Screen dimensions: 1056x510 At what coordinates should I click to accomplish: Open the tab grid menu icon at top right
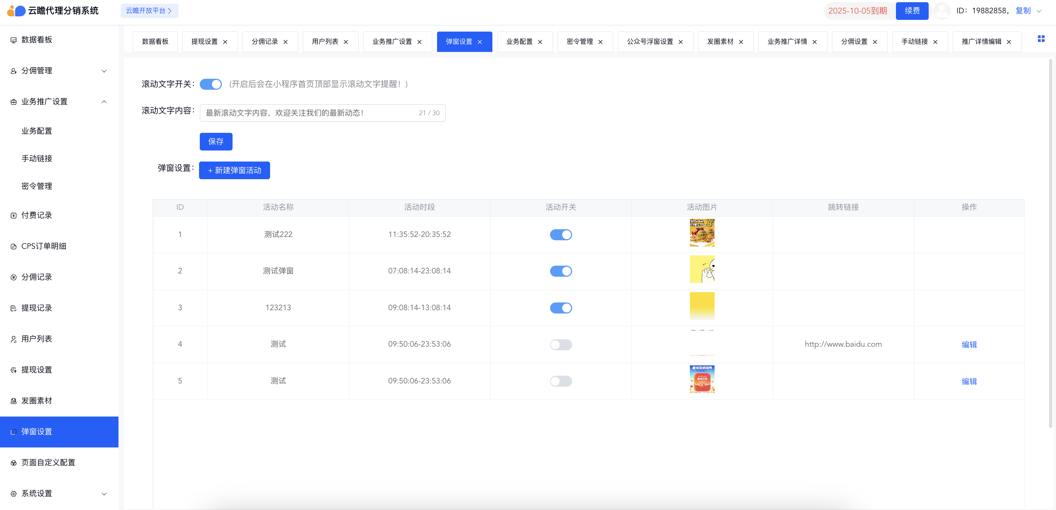pyautogui.click(x=1041, y=39)
